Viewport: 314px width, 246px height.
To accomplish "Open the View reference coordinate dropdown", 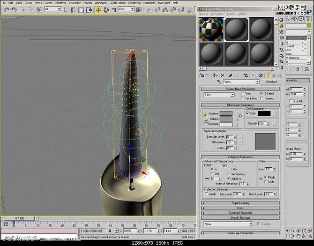I will tap(126, 9).
